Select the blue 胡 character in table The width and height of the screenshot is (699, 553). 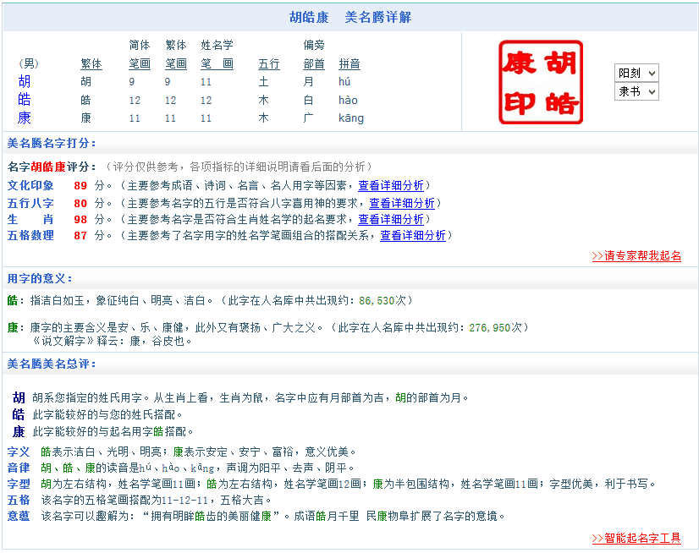(x=25, y=82)
